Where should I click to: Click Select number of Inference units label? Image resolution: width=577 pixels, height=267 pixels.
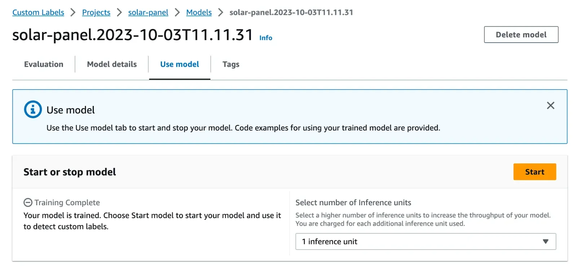(x=353, y=203)
